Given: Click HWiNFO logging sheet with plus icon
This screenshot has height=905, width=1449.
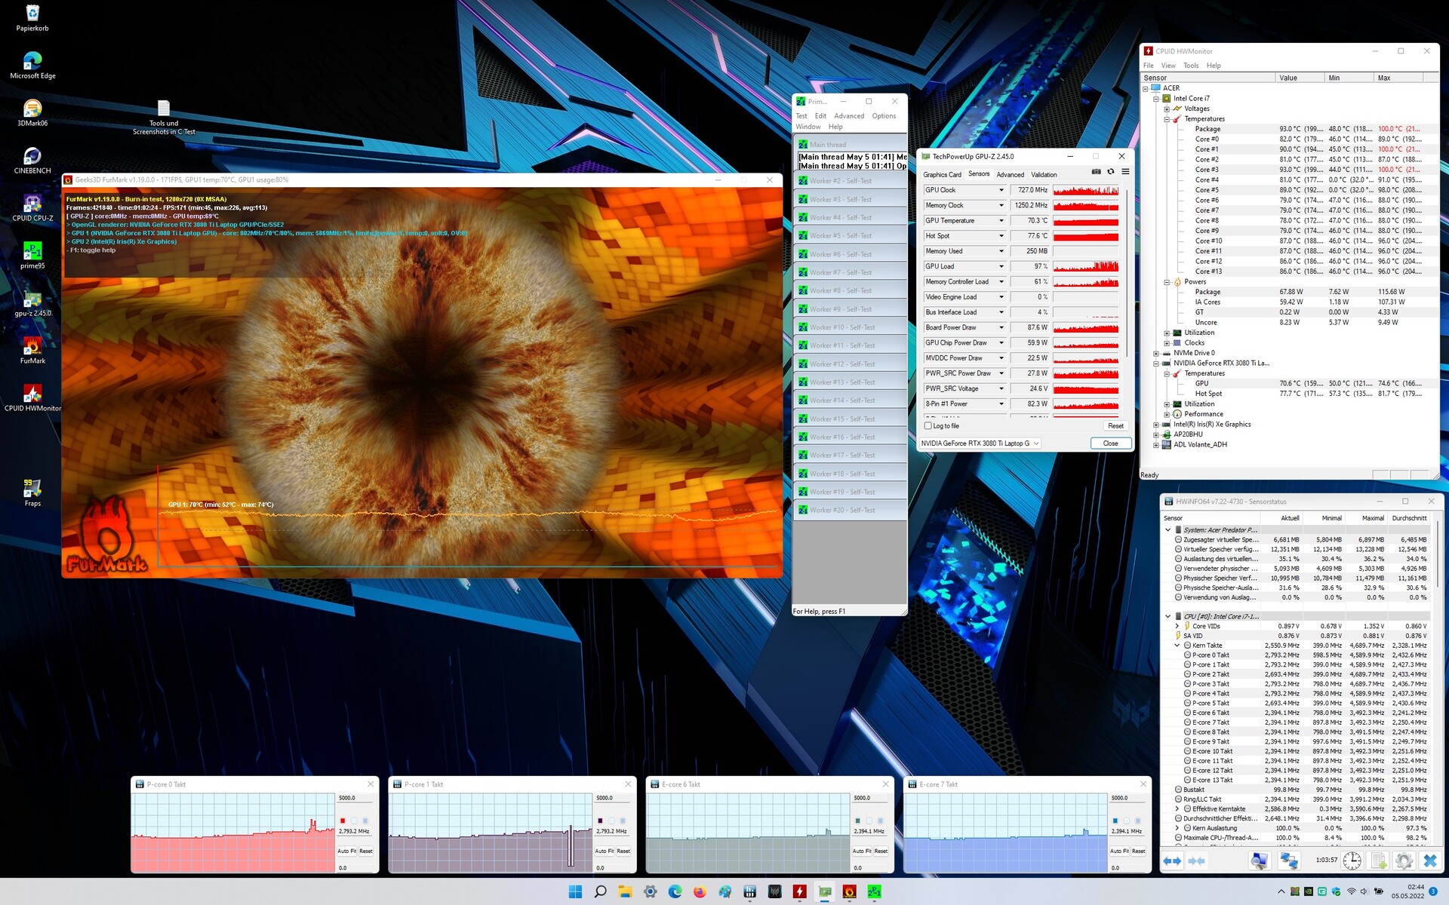Looking at the screenshot, I should pos(1378,861).
